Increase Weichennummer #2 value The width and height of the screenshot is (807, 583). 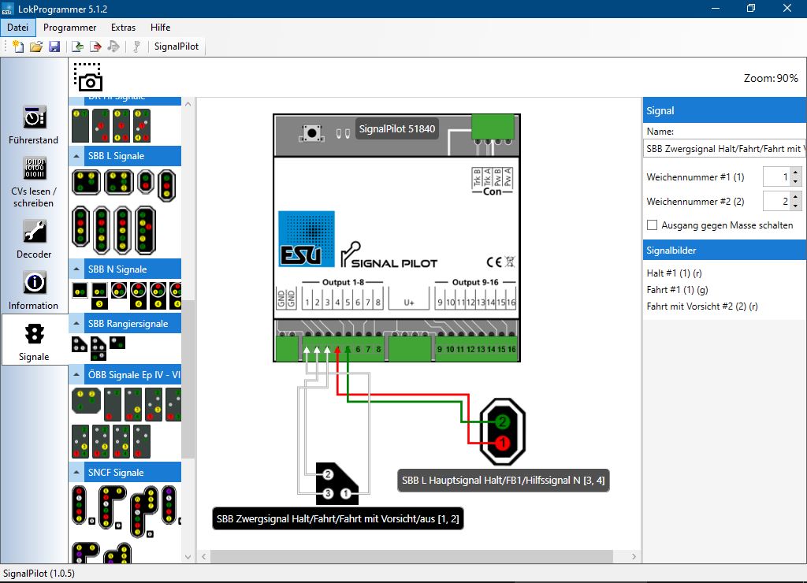click(x=796, y=196)
